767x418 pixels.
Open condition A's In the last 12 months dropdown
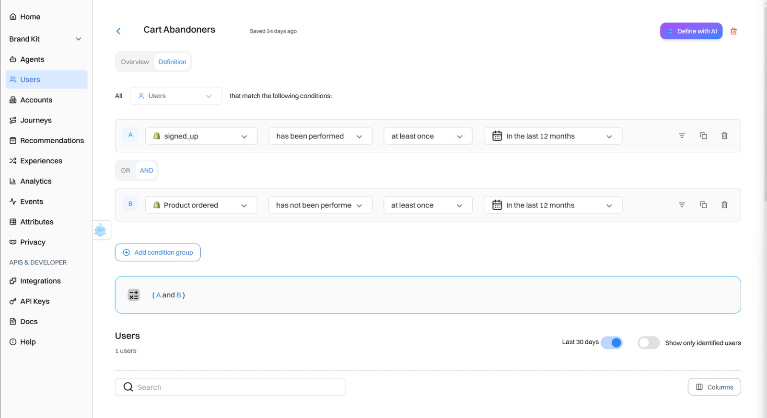pos(553,136)
